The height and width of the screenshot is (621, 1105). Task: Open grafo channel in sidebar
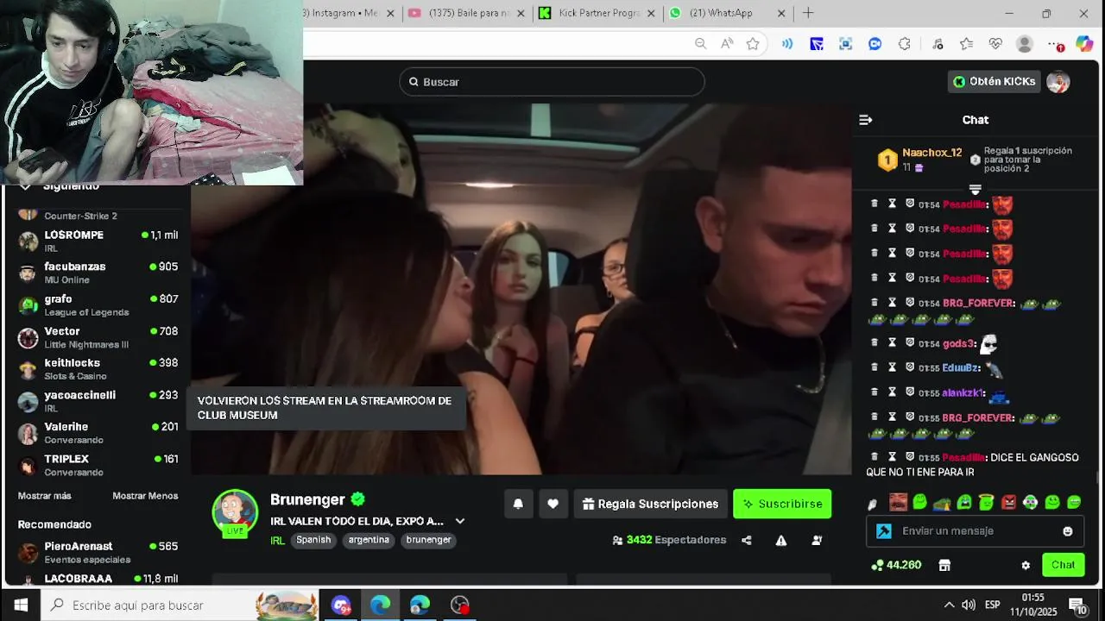(98, 305)
